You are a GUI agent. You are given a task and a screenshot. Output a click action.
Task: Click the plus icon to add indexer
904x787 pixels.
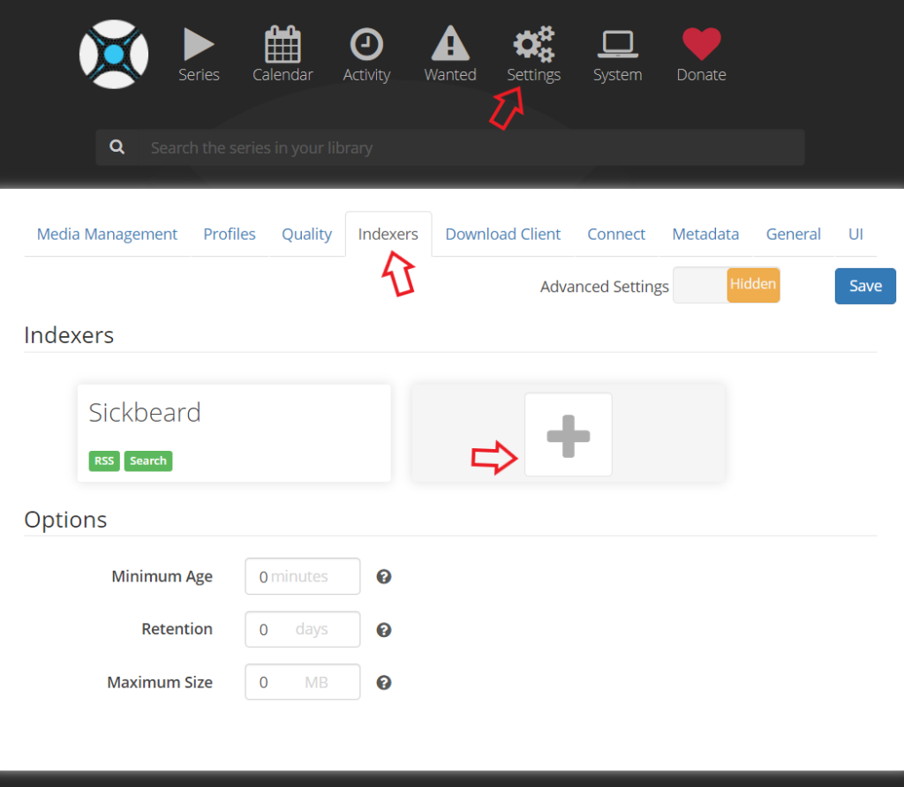coord(568,435)
